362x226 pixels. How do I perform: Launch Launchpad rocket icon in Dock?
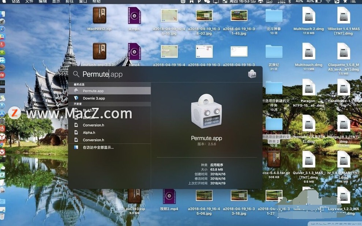[x=2, y=22]
